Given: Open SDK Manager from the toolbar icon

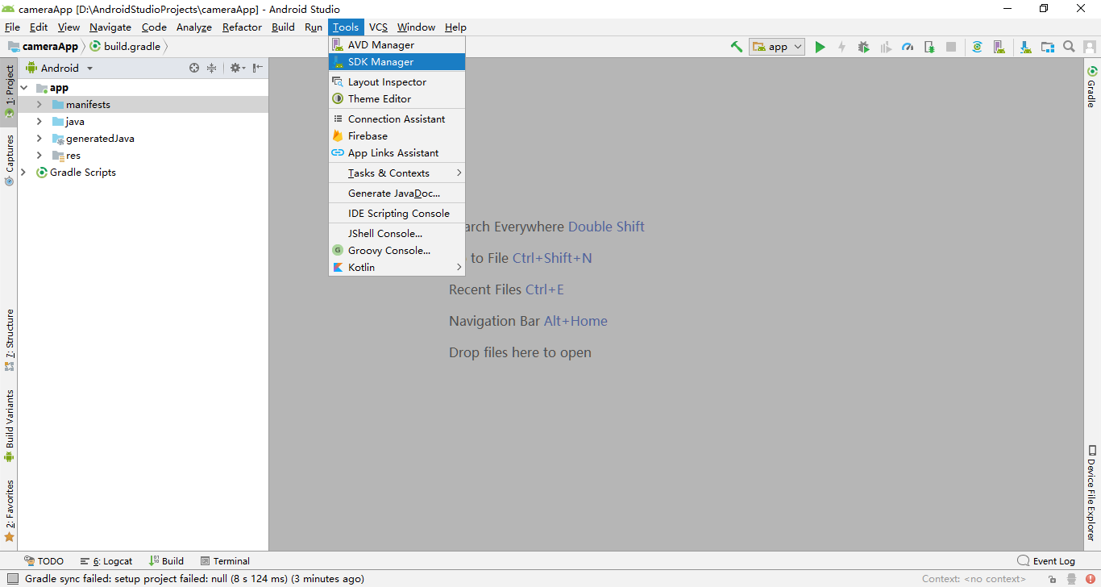Looking at the screenshot, I should coord(1025,47).
